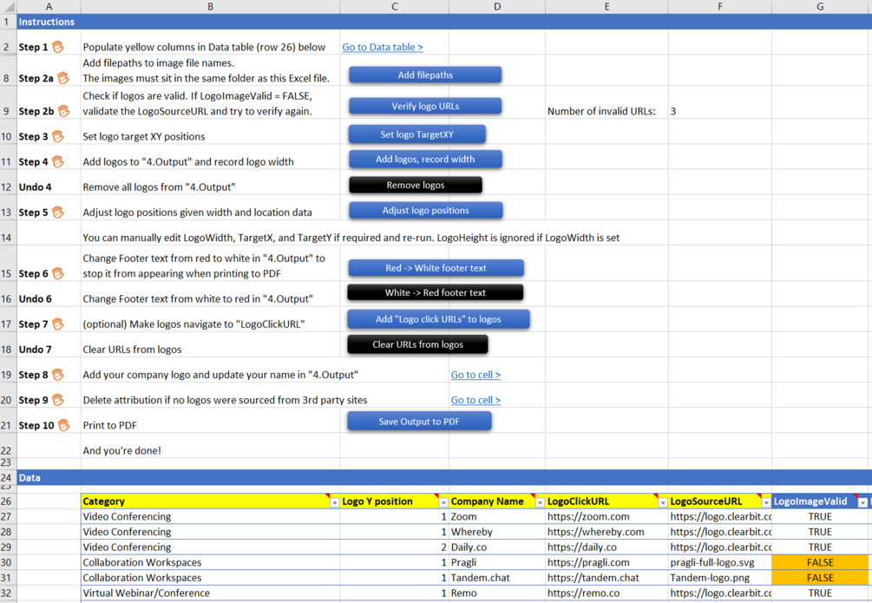Image resolution: width=872 pixels, height=603 pixels.
Task: Select the Data section header cell
Action: point(49,478)
